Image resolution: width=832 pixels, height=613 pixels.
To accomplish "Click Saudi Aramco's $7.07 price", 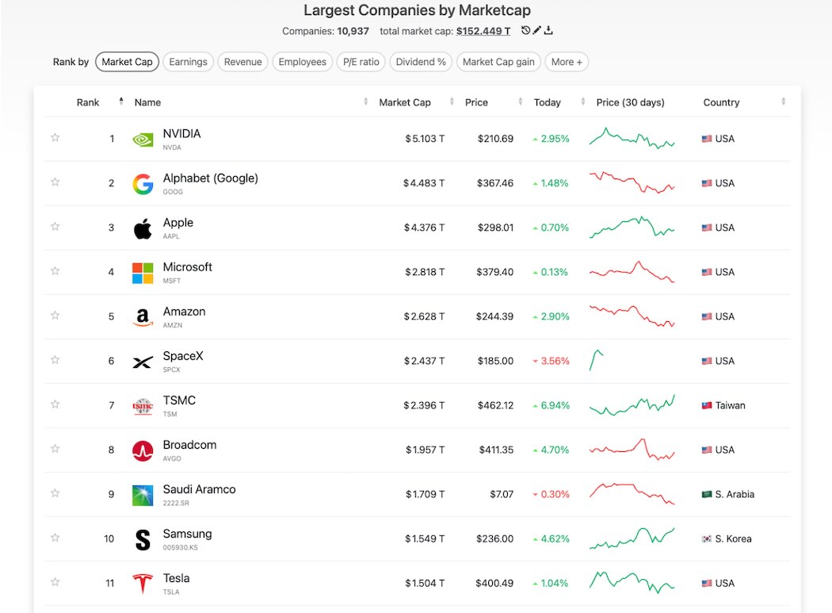I will click(x=502, y=494).
